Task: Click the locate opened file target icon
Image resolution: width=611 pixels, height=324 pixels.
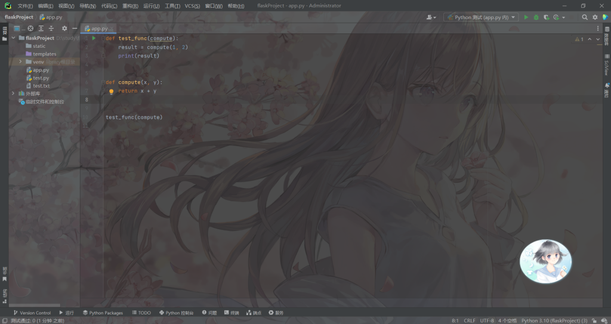Action: point(30,28)
